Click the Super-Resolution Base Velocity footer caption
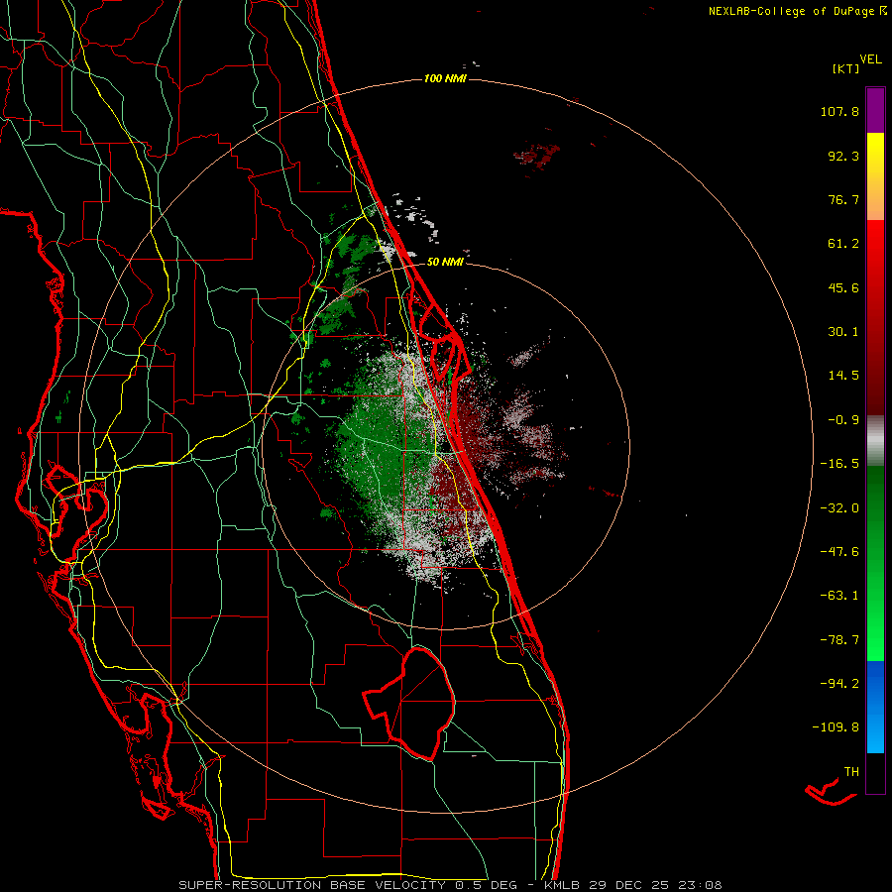Image resolution: width=892 pixels, height=892 pixels. 450,885
